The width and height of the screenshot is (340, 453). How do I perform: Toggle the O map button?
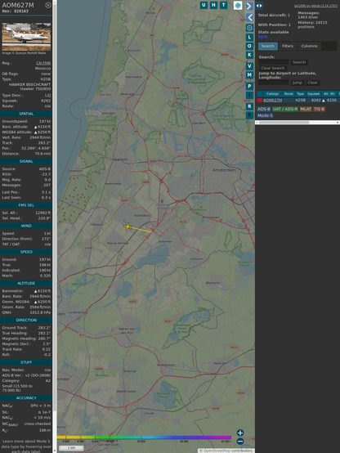(x=249, y=46)
